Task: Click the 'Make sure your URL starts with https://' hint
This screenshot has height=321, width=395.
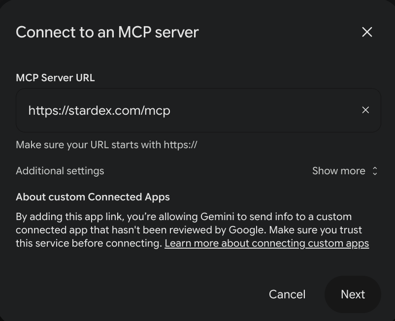Action: click(106, 145)
